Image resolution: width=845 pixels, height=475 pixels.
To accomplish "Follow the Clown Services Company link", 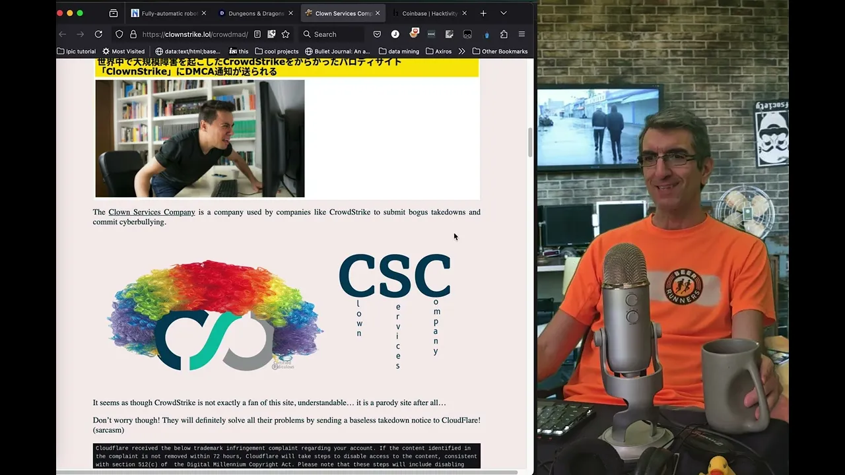I will (152, 212).
